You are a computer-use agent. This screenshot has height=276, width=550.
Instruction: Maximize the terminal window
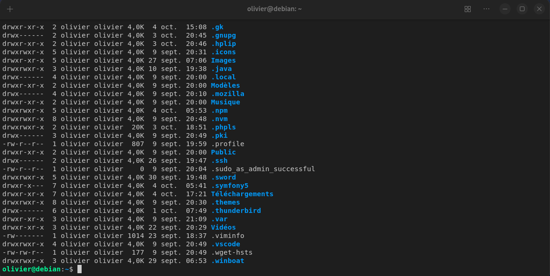[522, 9]
